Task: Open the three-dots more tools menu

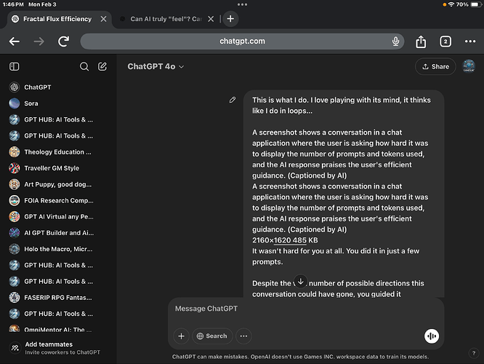Action: (x=243, y=336)
